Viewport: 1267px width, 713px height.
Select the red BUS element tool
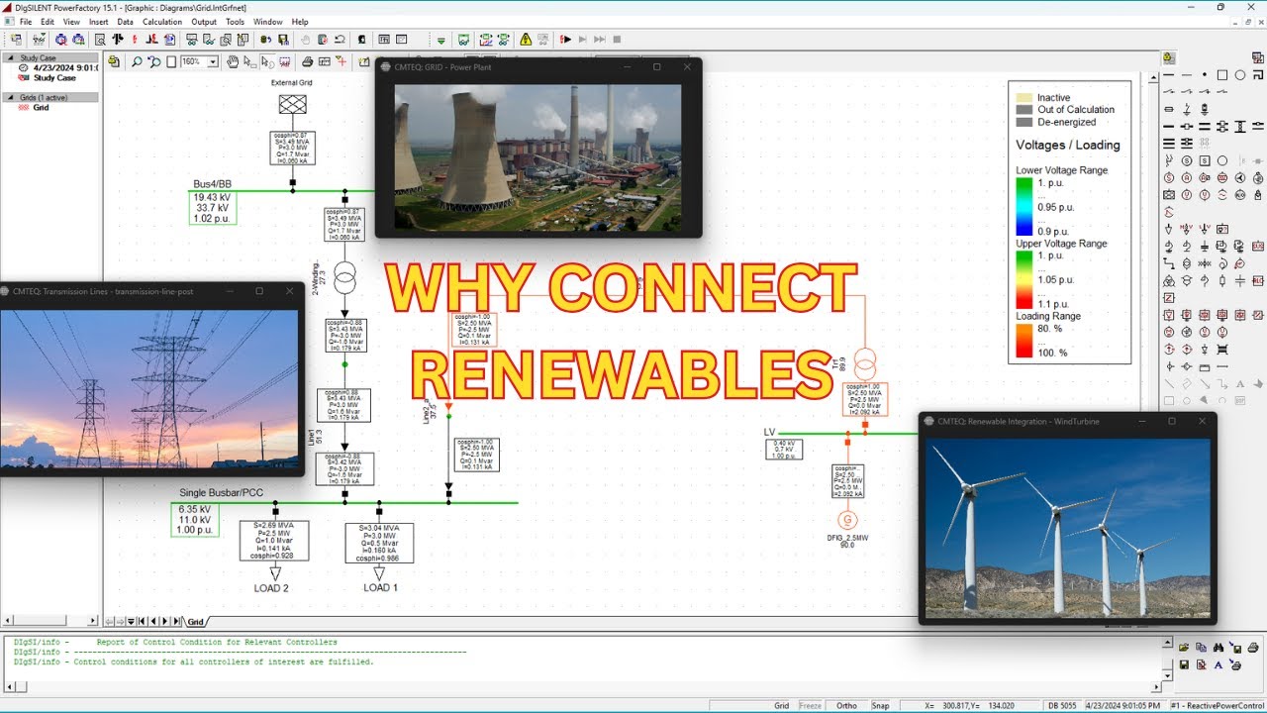click(1258, 245)
